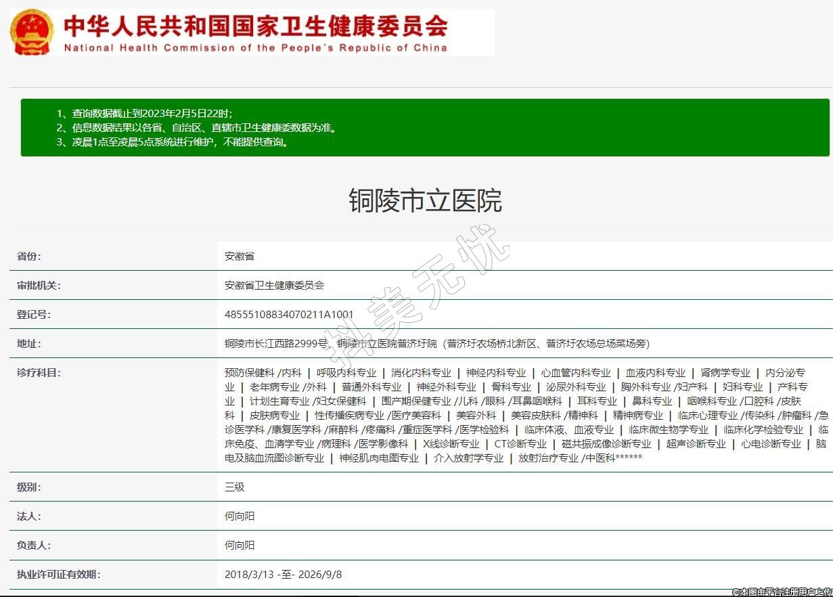
Task: Click the national emblem logo icon
Action: coord(32,32)
